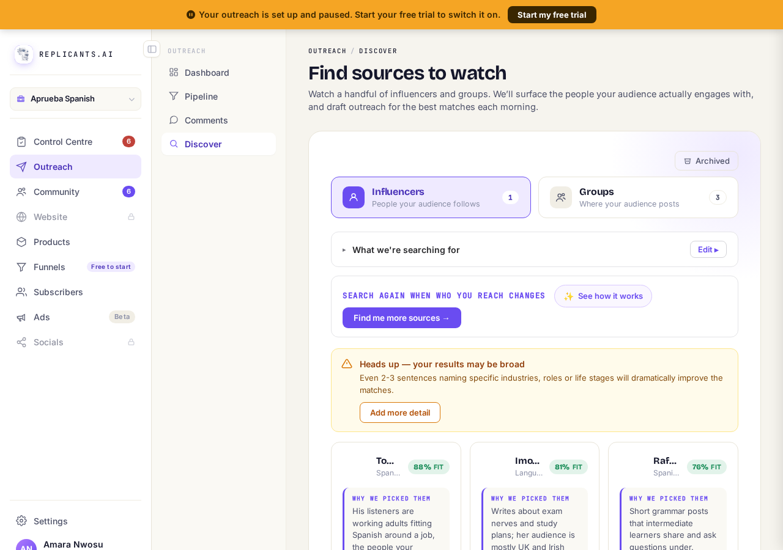Screen dimensions: 783x550
Task: Click the "Free to start" Funnels badge
Action: point(111,267)
